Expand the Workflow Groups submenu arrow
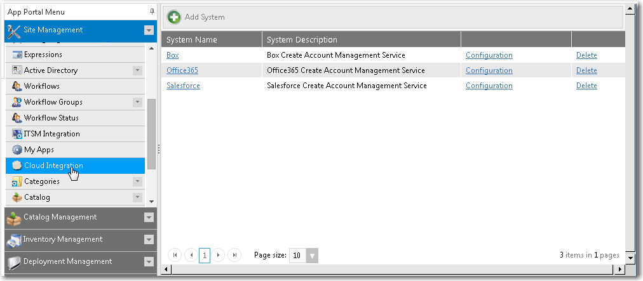This screenshot has width=643, height=281. [x=137, y=102]
